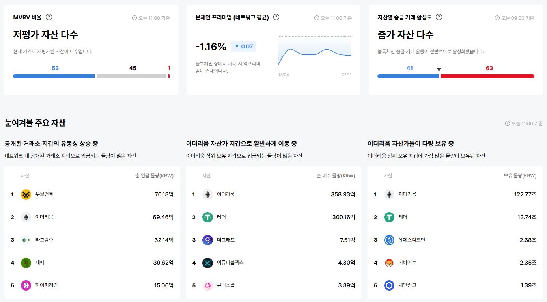Click the black marker triangle on 송금 활성도 bar
The image size is (547, 302).
tap(439, 70)
